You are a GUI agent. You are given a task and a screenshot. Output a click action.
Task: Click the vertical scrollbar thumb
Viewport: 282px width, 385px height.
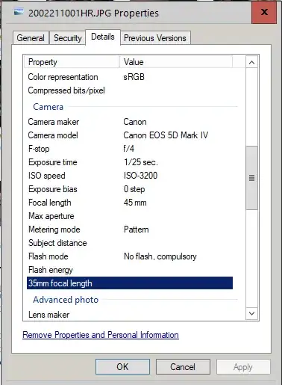tap(251, 178)
